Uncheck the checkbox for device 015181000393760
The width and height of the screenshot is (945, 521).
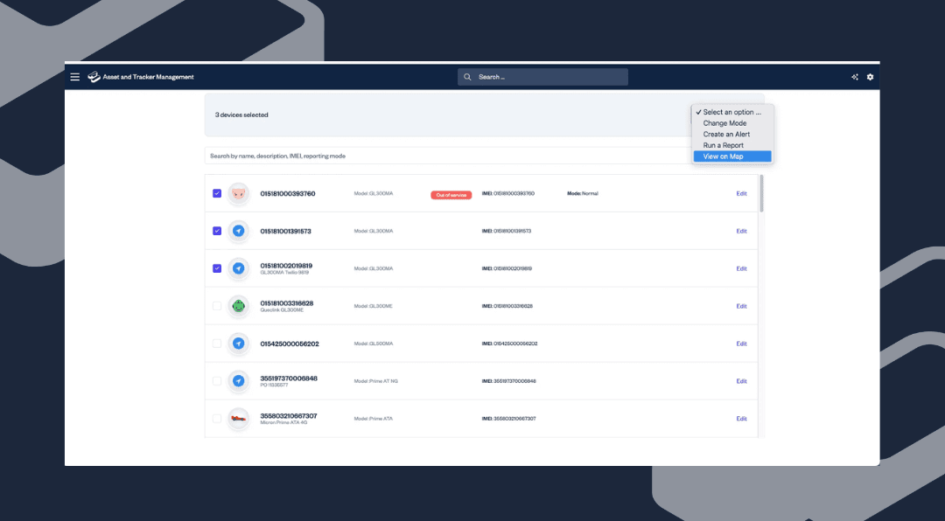click(x=217, y=193)
